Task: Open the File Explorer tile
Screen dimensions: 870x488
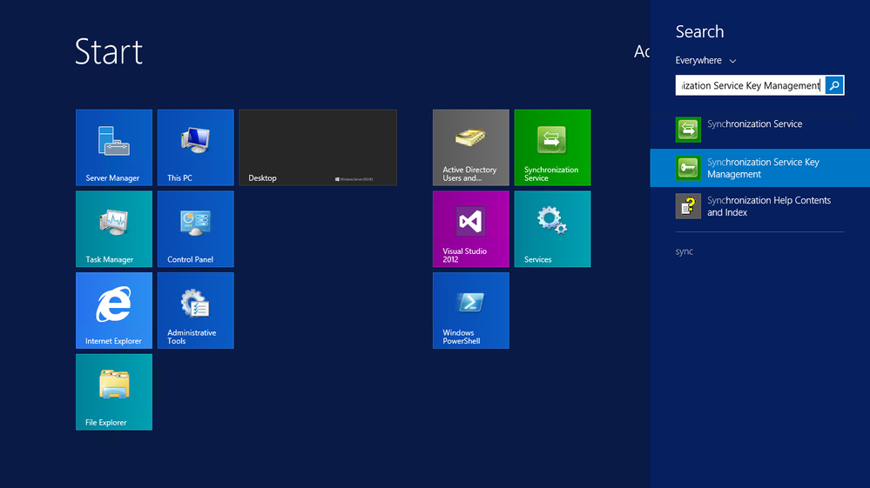Action: click(114, 391)
